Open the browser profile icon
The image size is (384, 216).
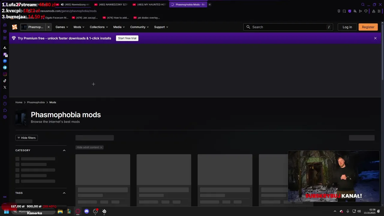click(x=373, y=11)
